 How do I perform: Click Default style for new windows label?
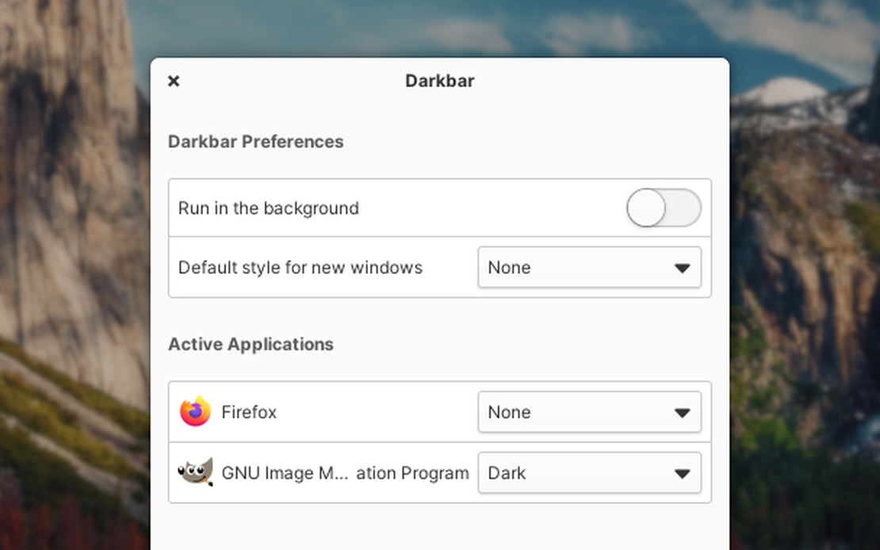[x=300, y=268]
